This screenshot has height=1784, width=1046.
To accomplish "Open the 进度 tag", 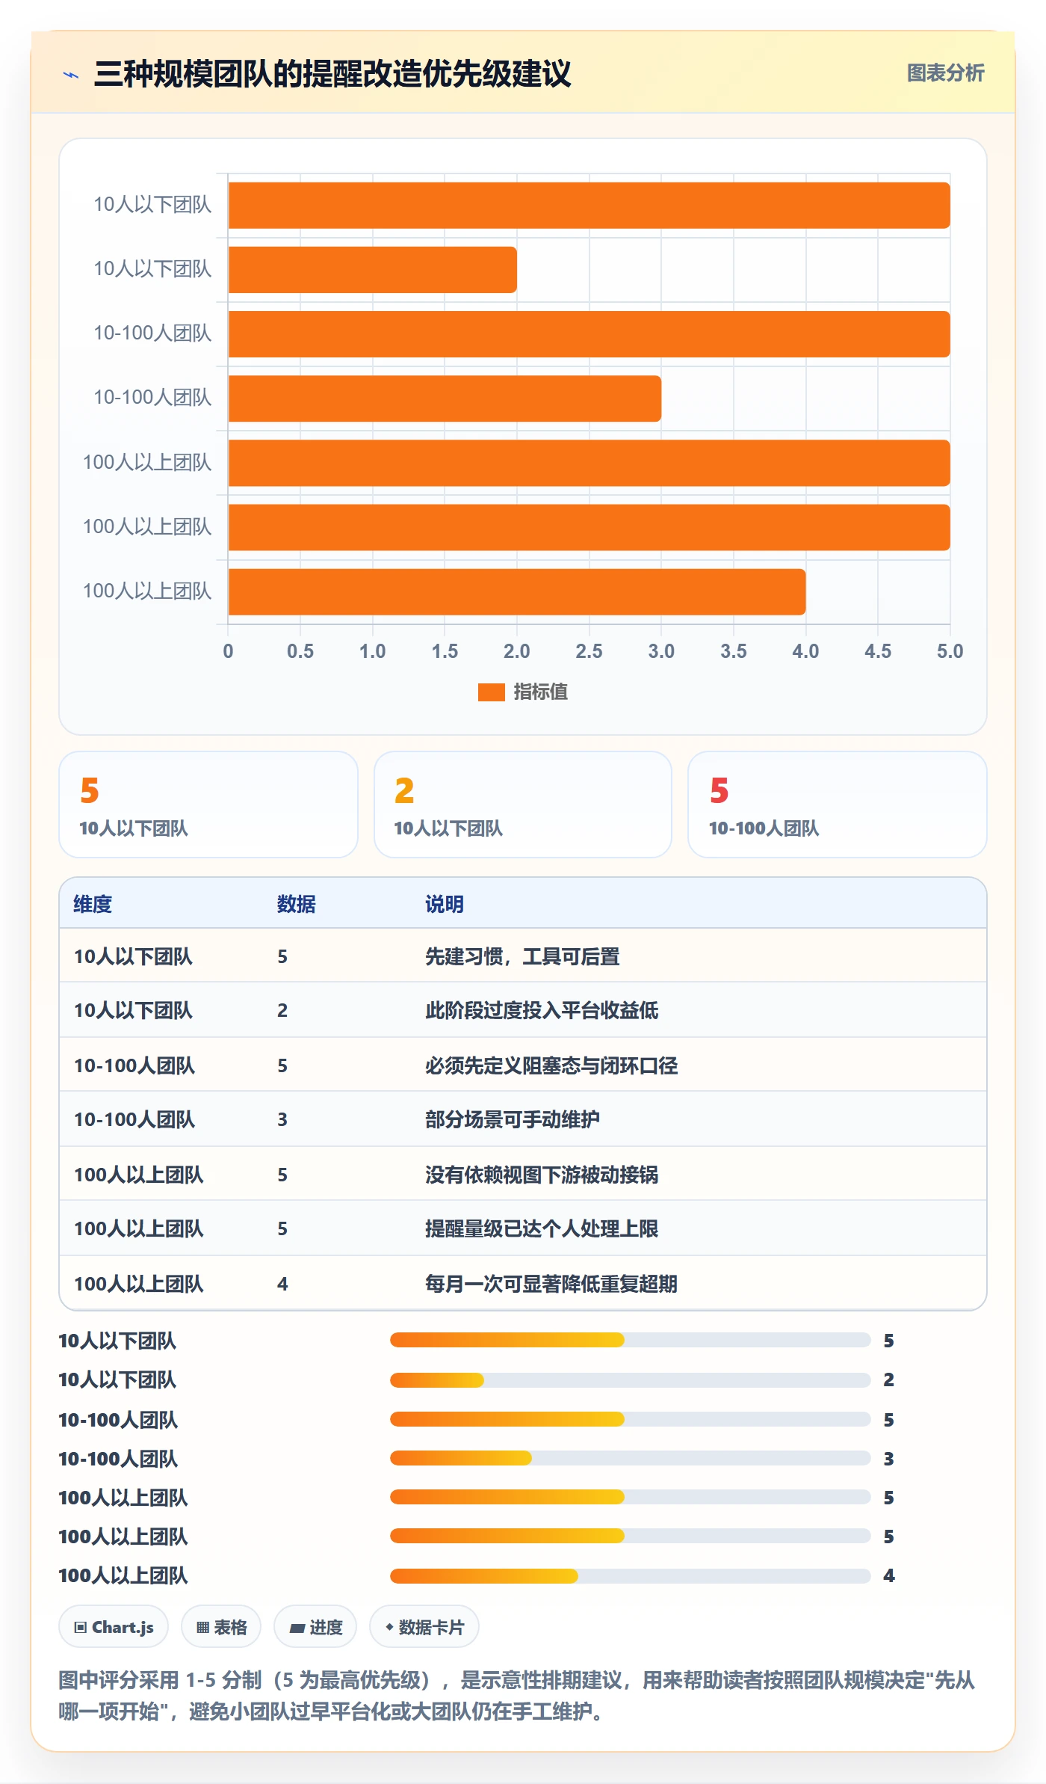I will click(315, 1626).
